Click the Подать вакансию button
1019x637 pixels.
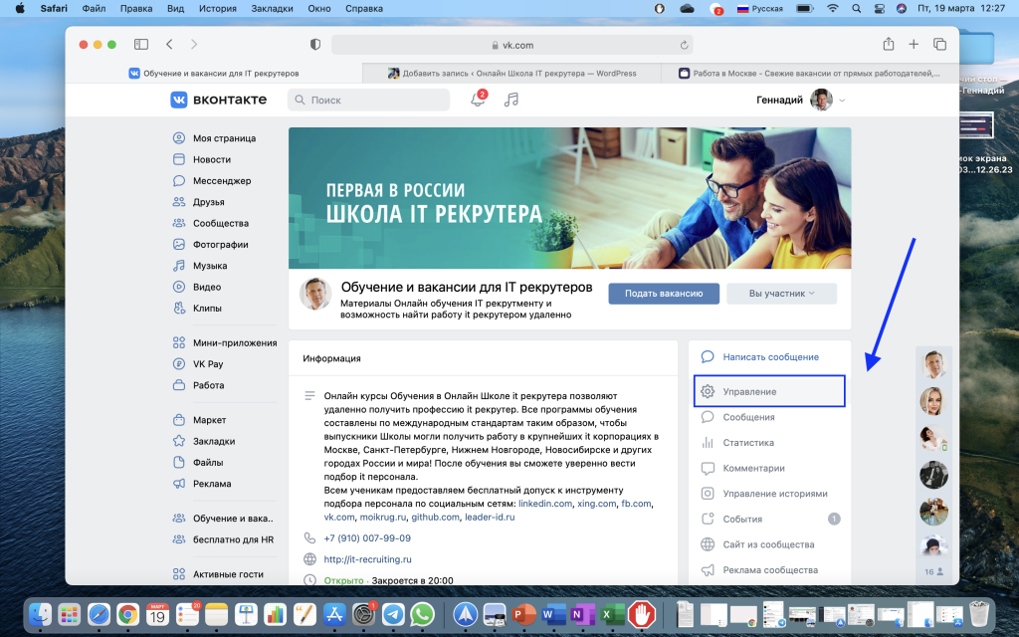(664, 294)
